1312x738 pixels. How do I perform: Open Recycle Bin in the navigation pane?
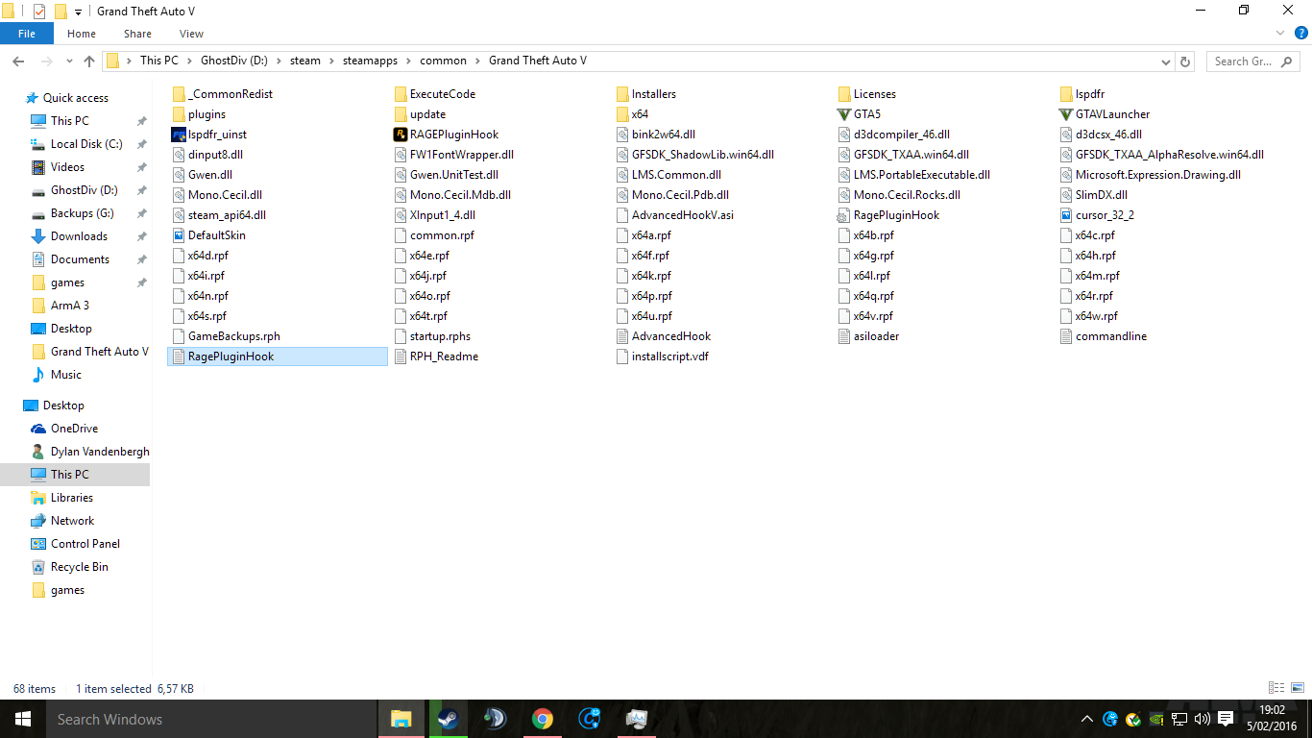[x=79, y=567]
